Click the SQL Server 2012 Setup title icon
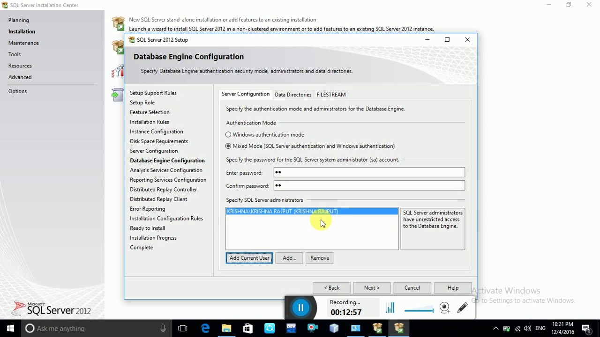 [132, 40]
